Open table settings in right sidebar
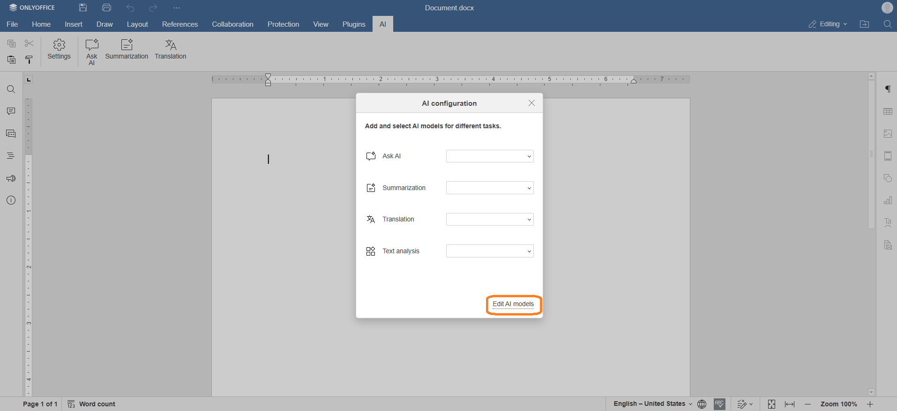Screen dimensions: 897x411 [x=888, y=111]
